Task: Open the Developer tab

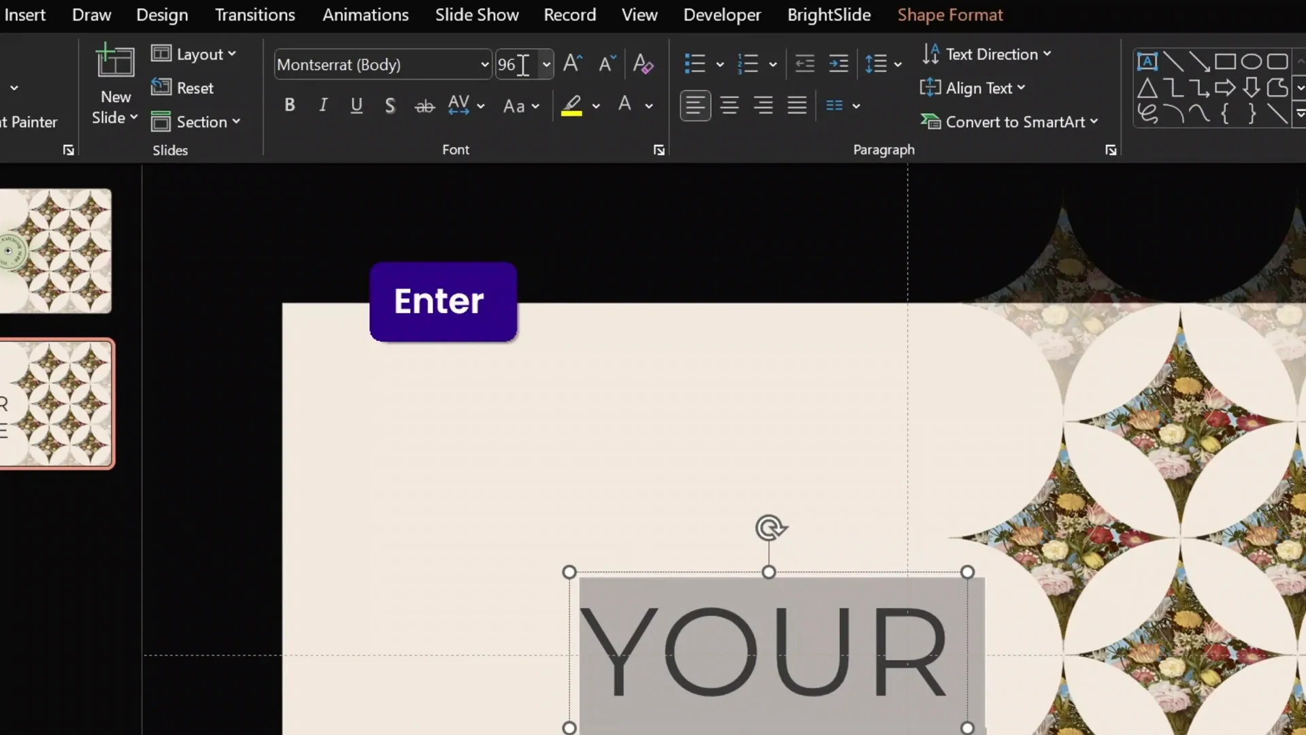Action: (722, 15)
